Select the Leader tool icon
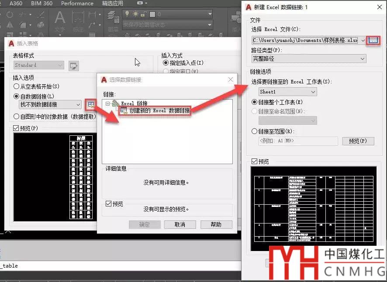387x282 pixels. click(92, 25)
